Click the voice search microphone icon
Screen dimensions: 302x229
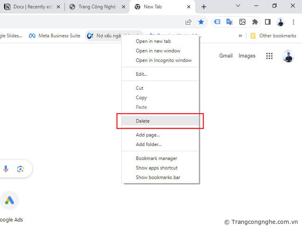point(6,169)
